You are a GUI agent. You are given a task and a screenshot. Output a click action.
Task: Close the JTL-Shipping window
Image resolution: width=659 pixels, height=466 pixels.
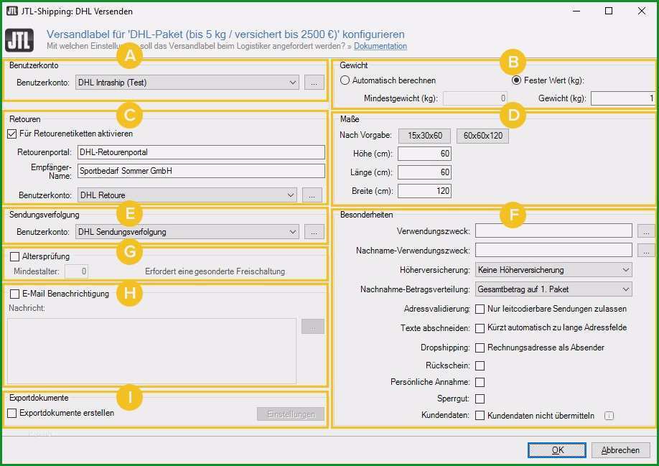(641, 11)
